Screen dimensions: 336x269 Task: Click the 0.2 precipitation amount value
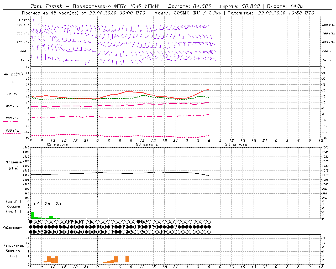click(x=58, y=203)
